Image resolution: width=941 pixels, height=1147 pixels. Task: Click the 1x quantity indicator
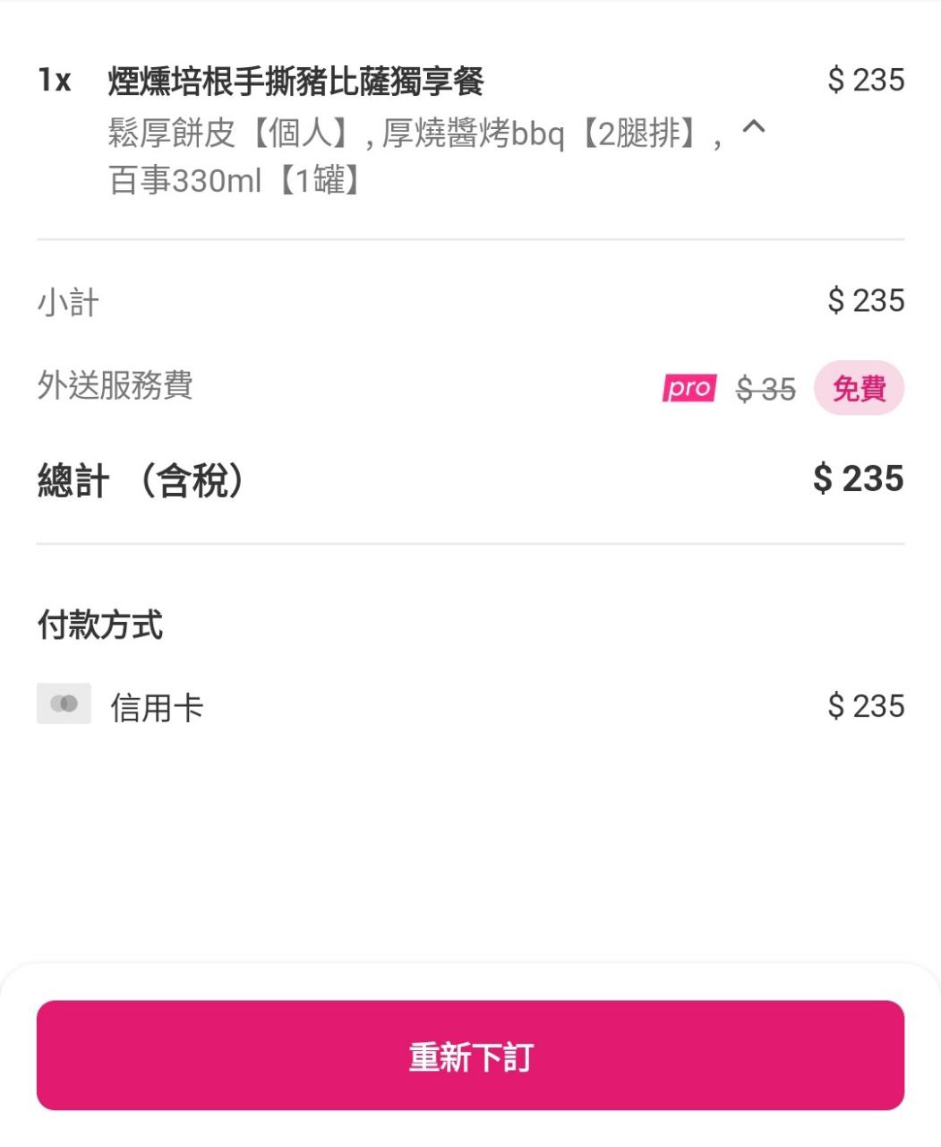pos(54,81)
